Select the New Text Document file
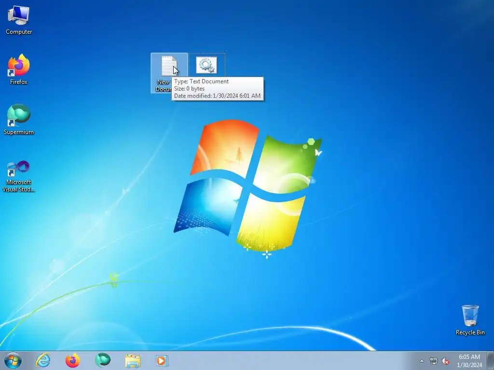This screenshot has width=494, height=370. coord(169,73)
